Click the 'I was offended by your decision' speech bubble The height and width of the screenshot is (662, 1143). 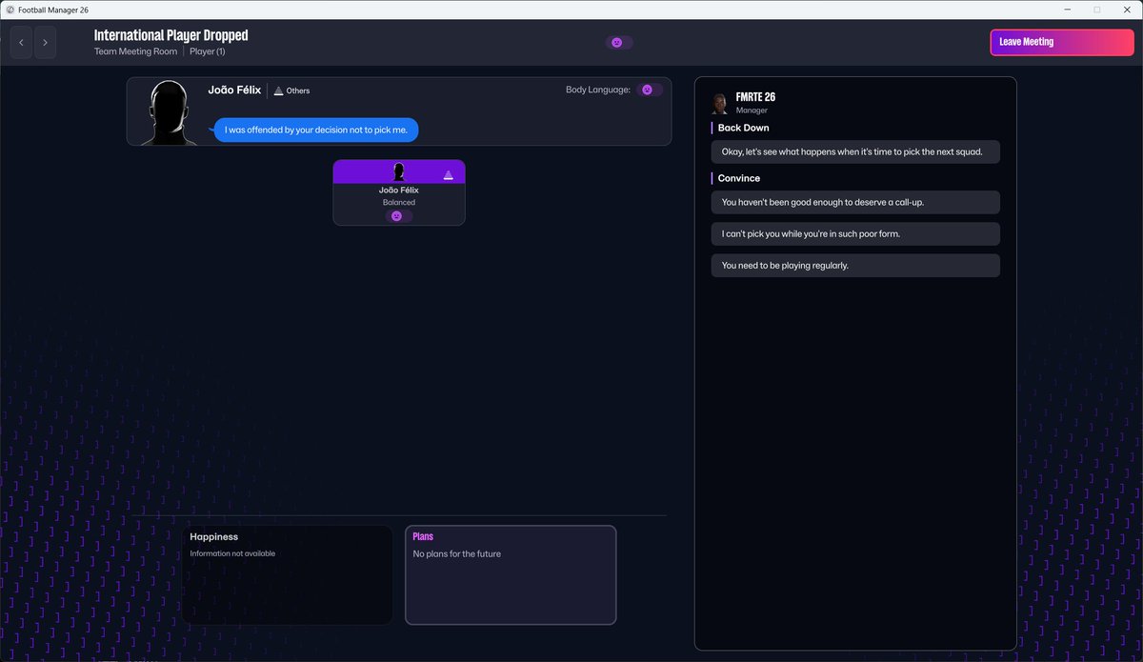(316, 130)
